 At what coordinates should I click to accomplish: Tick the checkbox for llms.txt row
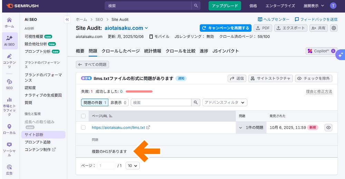(x=83, y=128)
